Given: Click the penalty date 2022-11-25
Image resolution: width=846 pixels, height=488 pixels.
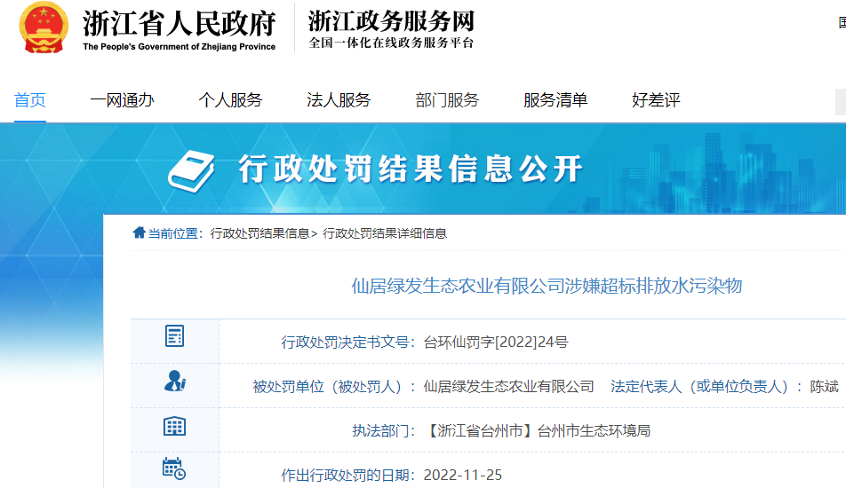Looking at the screenshot, I should (x=463, y=475).
